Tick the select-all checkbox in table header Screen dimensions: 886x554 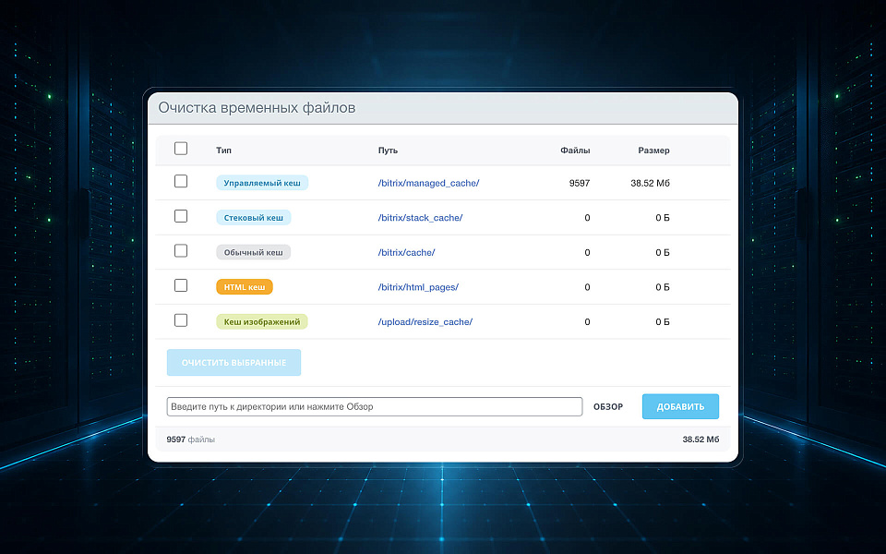181,149
